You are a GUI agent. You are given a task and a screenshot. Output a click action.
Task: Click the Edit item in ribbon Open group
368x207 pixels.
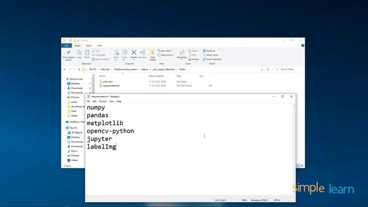pos(192,55)
